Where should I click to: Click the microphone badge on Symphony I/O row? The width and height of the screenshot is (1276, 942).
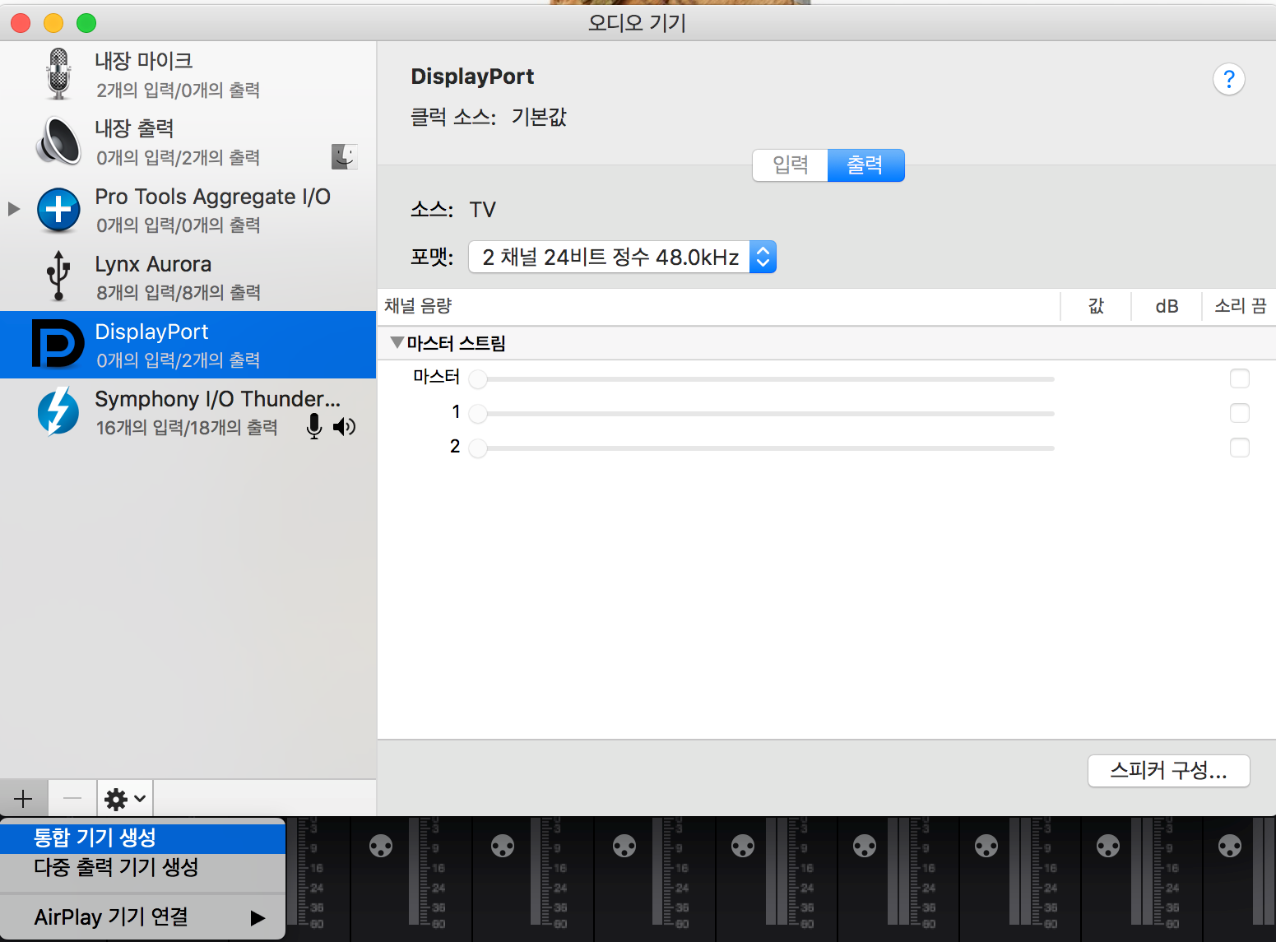tap(313, 426)
